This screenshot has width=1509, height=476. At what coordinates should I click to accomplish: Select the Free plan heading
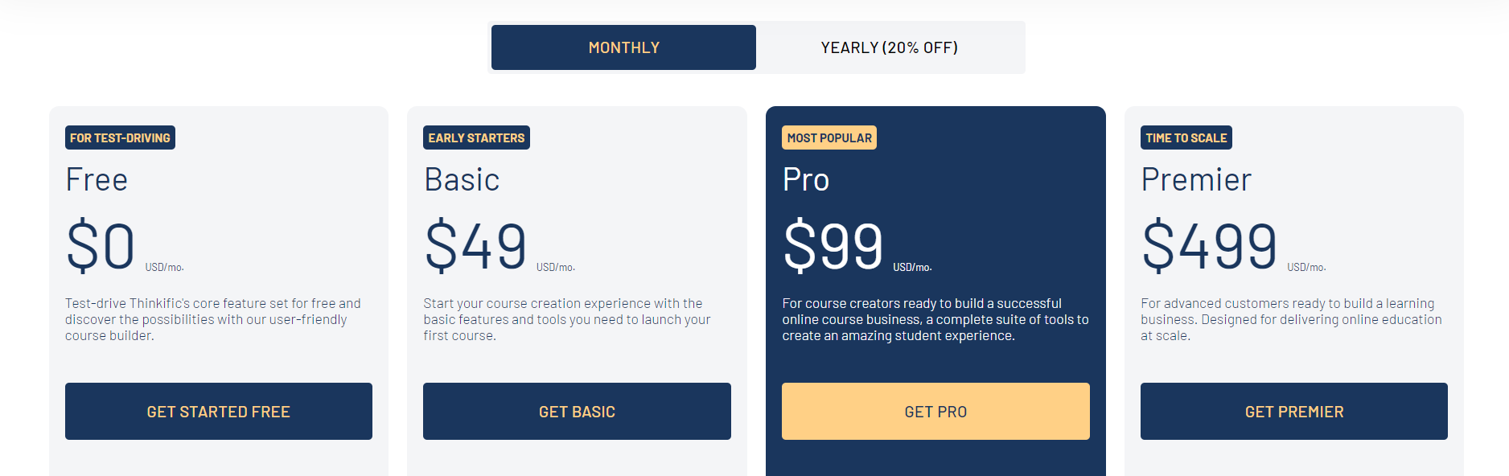[97, 179]
